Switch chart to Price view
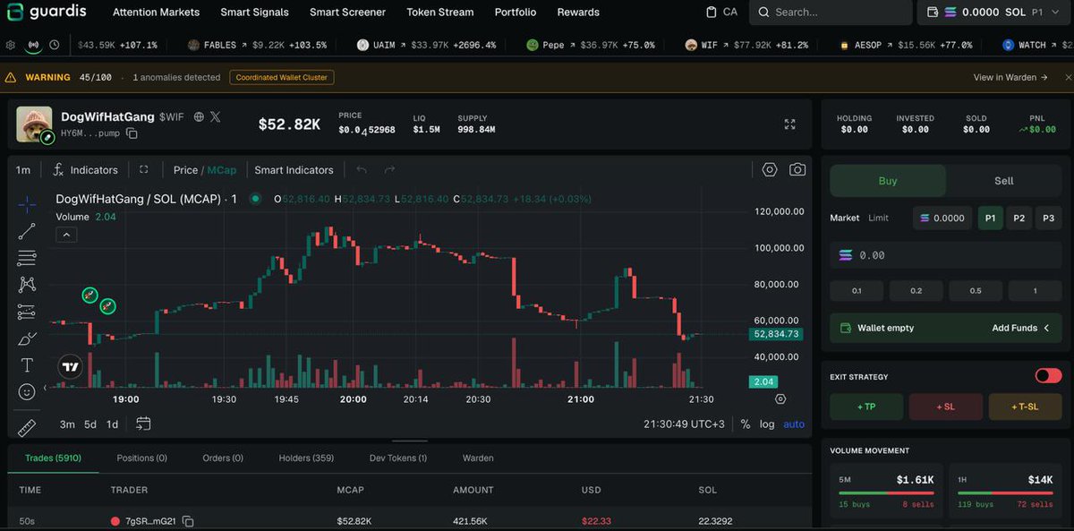The width and height of the screenshot is (1074, 531). (185, 170)
